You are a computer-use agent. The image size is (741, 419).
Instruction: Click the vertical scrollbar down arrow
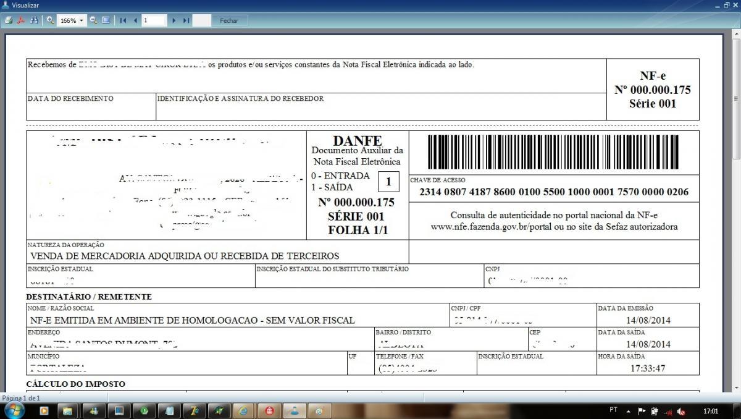735,388
